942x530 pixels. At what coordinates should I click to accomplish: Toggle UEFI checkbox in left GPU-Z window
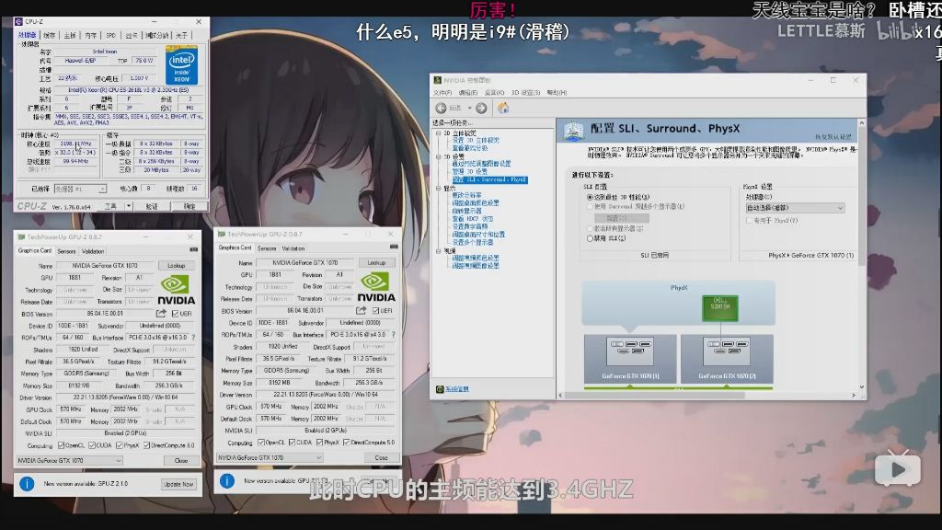(175, 314)
